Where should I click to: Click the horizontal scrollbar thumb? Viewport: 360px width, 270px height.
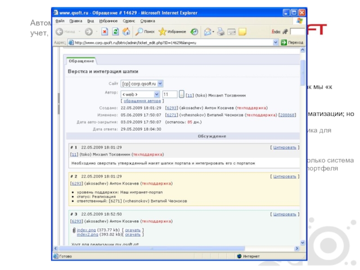(x=152, y=248)
